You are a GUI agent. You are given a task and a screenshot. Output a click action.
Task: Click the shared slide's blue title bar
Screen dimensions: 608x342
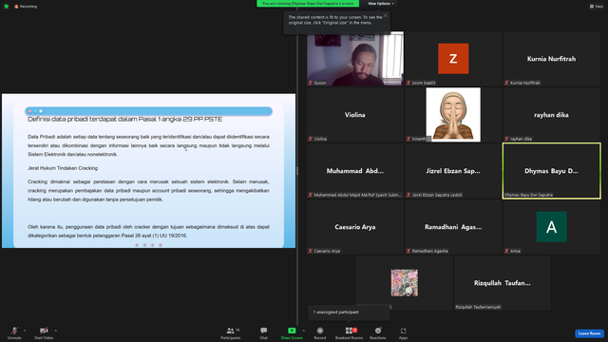coord(148,111)
